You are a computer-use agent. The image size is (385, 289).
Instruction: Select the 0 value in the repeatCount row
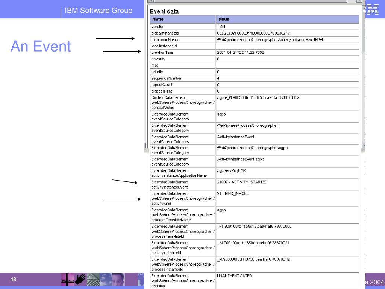[x=218, y=85]
